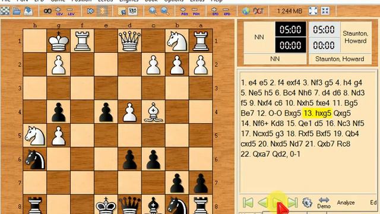Step back one move
380x214 pixels.
click(263, 202)
